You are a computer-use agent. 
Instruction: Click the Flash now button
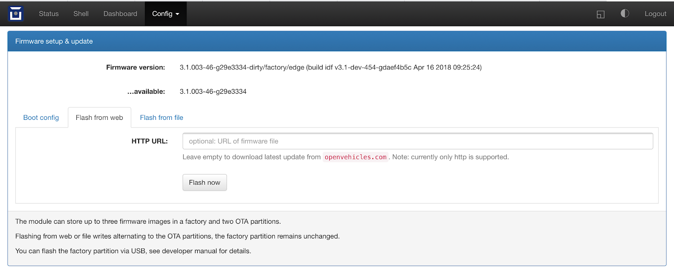(205, 183)
